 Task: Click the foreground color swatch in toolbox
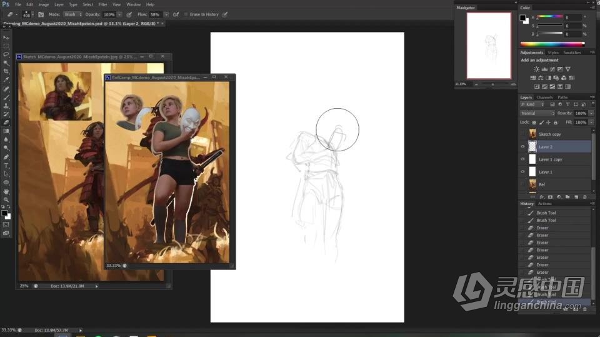[4, 213]
